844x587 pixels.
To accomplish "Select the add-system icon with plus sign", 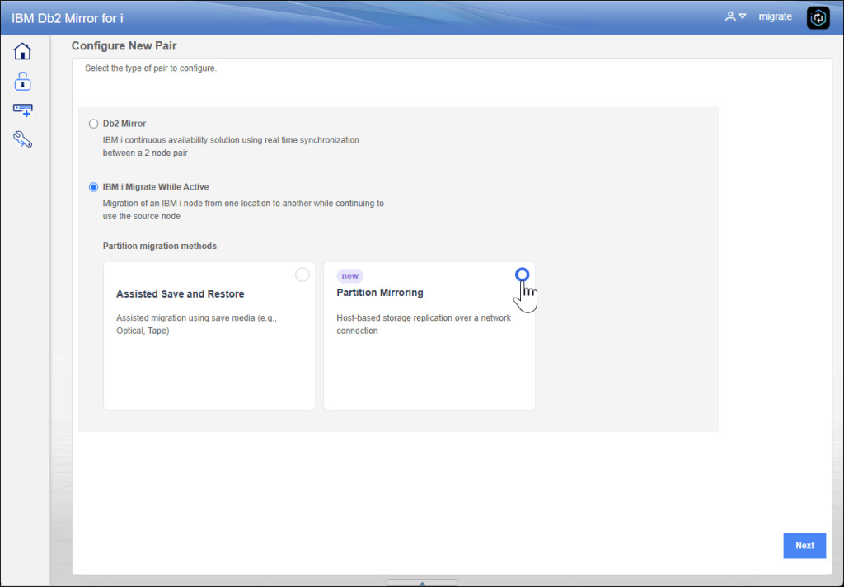I will [x=22, y=110].
